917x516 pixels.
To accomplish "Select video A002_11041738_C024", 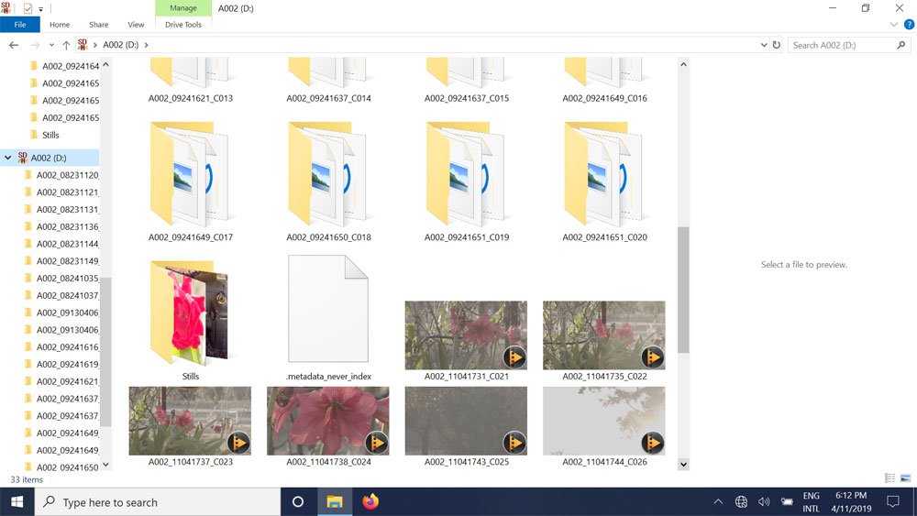I will click(x=328, y=426).
